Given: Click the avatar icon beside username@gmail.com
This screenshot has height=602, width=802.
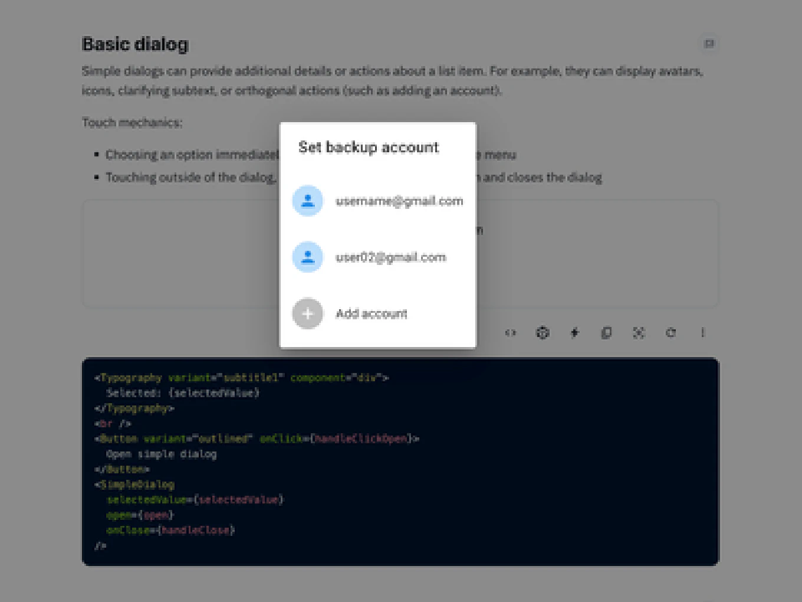Looking at the screenshot, I should point(308,201).
